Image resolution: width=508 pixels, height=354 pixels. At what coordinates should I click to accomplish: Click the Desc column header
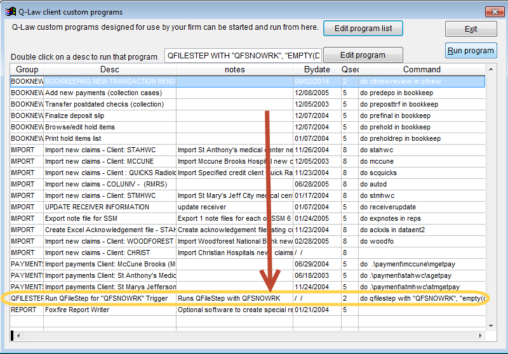tap(110, 70)
